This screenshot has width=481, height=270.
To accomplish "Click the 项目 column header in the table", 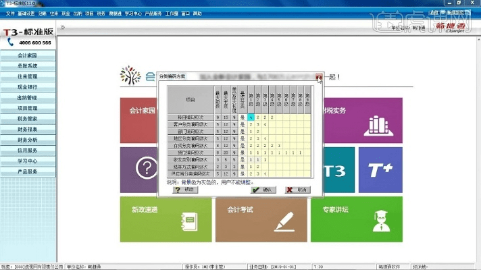I will pyautogui.click(x=191, y=100).
